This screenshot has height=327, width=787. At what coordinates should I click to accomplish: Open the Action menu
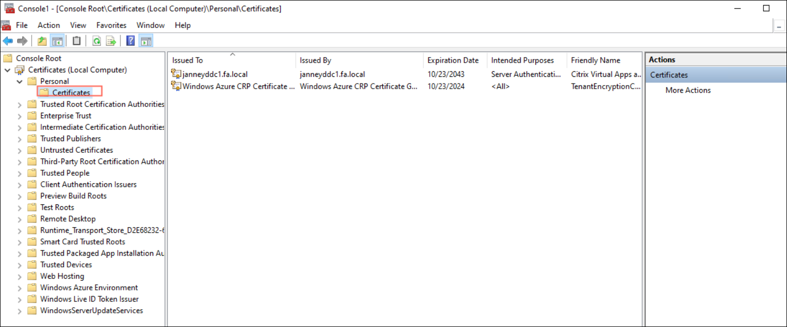coord(48,25)
